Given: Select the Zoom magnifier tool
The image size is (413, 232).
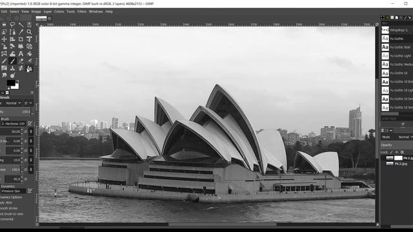Looking at the screenshot, I should coord(29,32).
